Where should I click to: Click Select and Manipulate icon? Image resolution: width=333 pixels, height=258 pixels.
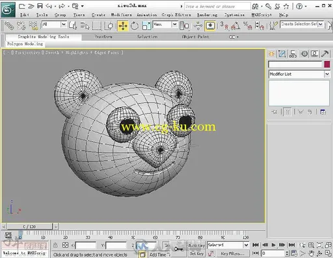198,25
